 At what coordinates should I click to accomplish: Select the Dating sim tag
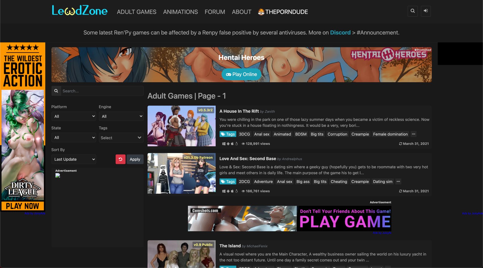pos(383,182)
